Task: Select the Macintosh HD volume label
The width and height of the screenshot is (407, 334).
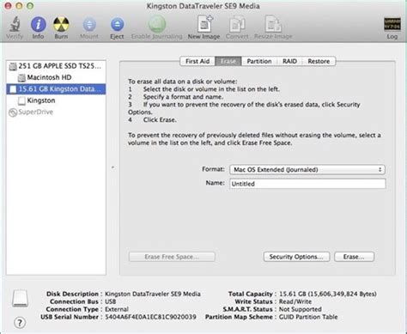Action: [x=49, y=77]
